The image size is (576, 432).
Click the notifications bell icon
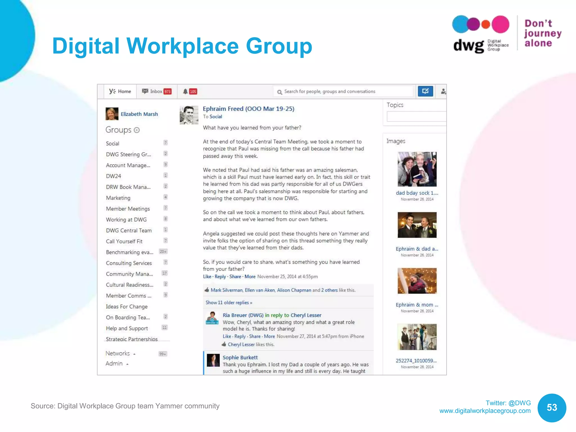coord(185,91)
